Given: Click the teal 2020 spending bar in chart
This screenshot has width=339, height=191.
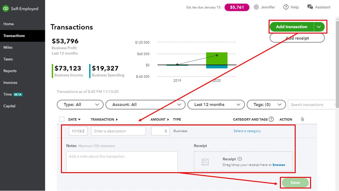Looking at the screenshot, I should (217, 67).
